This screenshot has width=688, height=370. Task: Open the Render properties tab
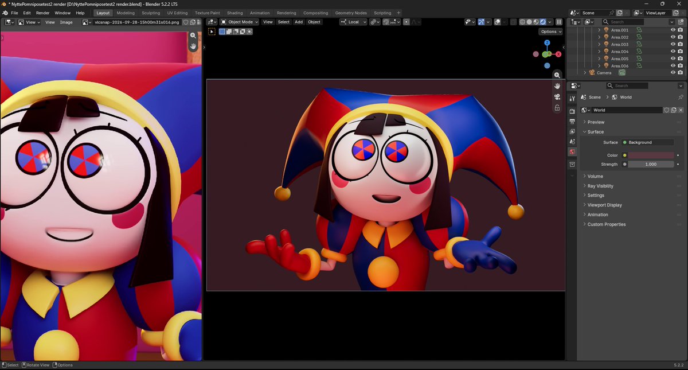click(x=572, y=111)
